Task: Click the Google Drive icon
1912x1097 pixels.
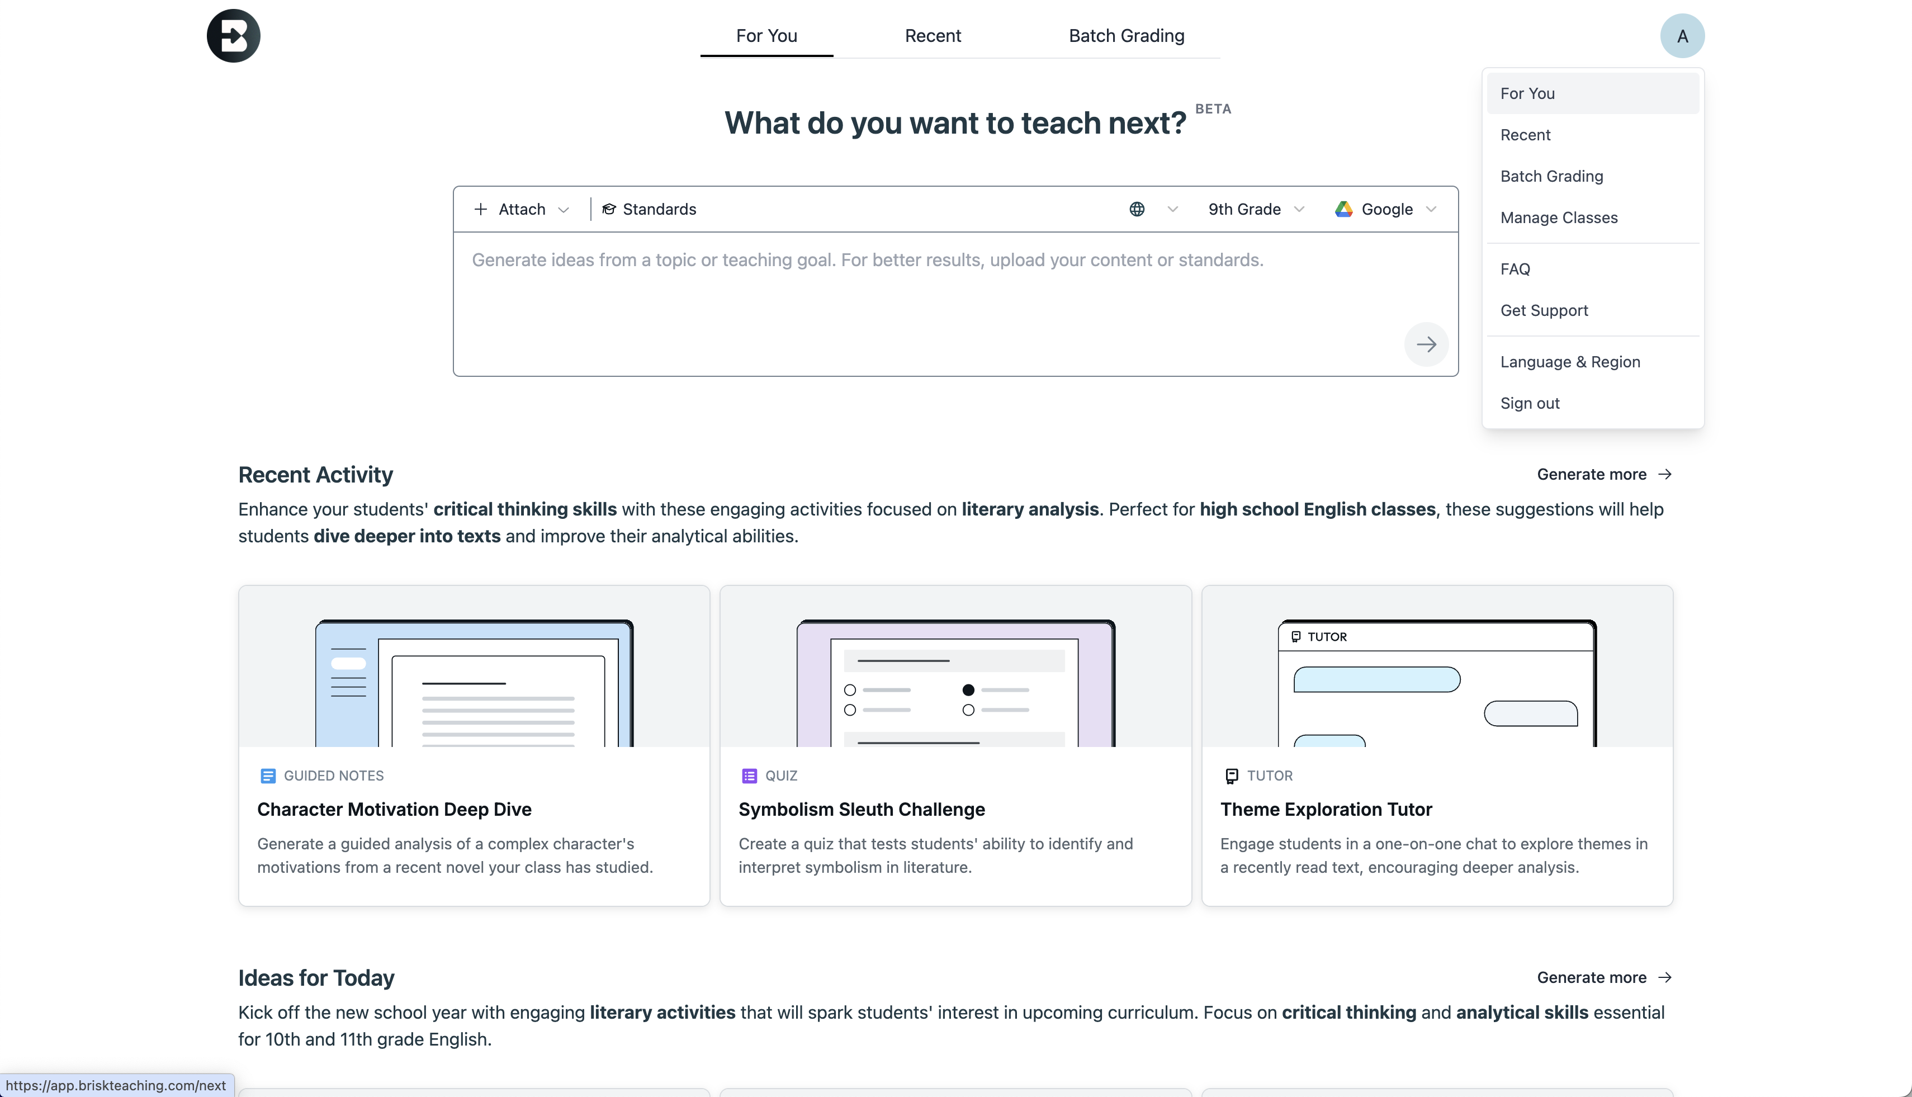Action: point(1343,210)
